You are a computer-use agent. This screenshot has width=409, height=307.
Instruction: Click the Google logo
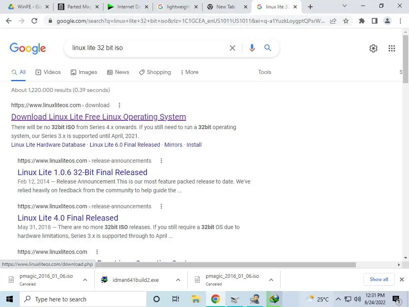[28, 48]
